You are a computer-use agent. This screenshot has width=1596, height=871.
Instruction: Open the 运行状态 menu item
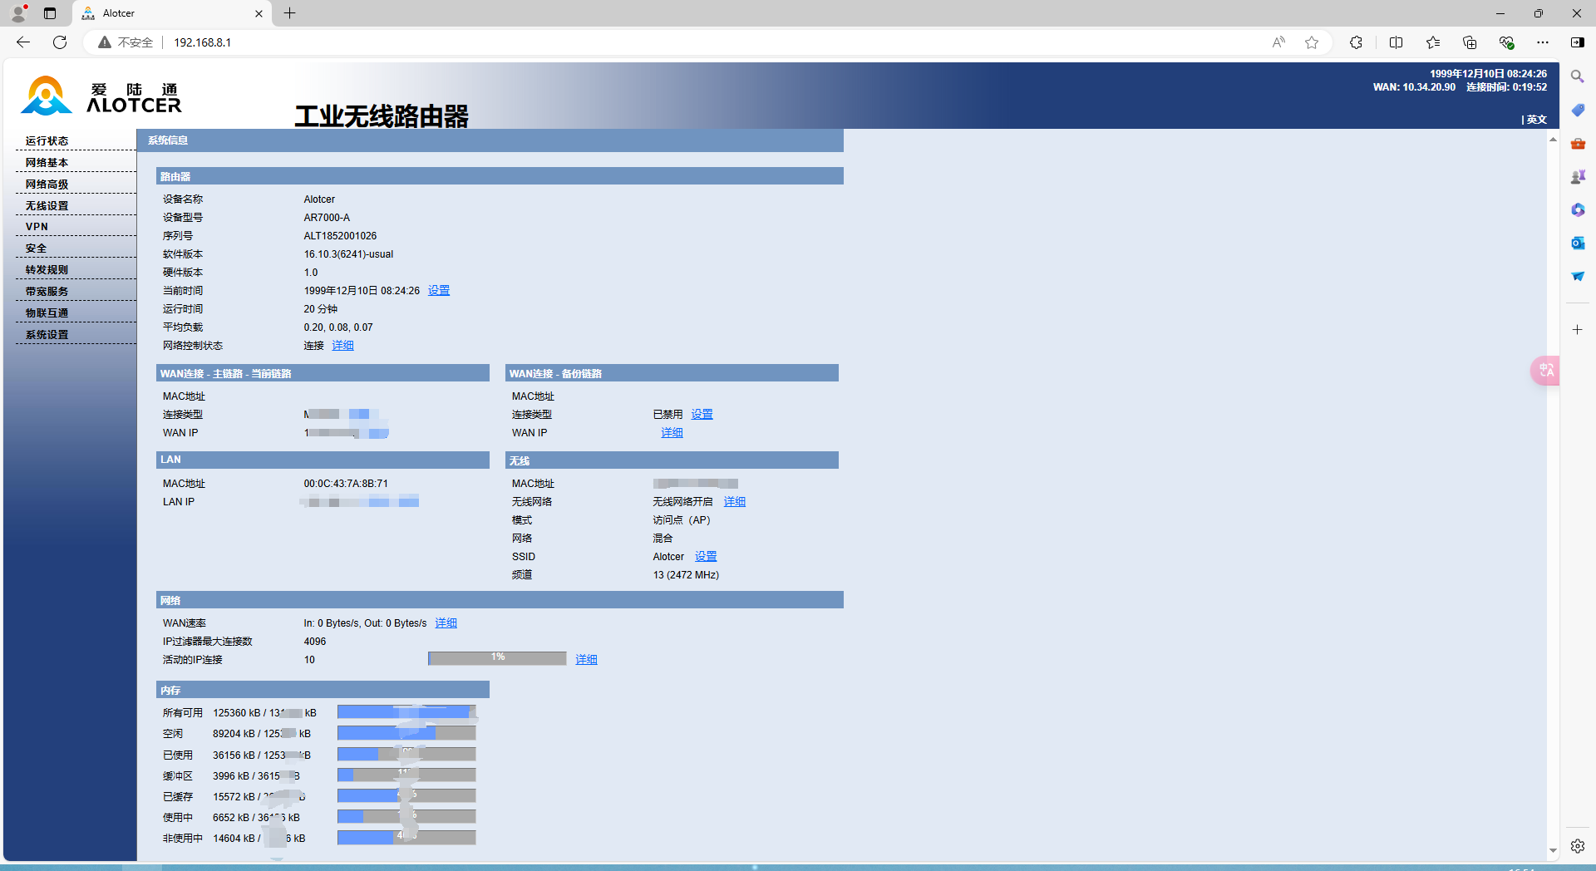click(47, 141)
